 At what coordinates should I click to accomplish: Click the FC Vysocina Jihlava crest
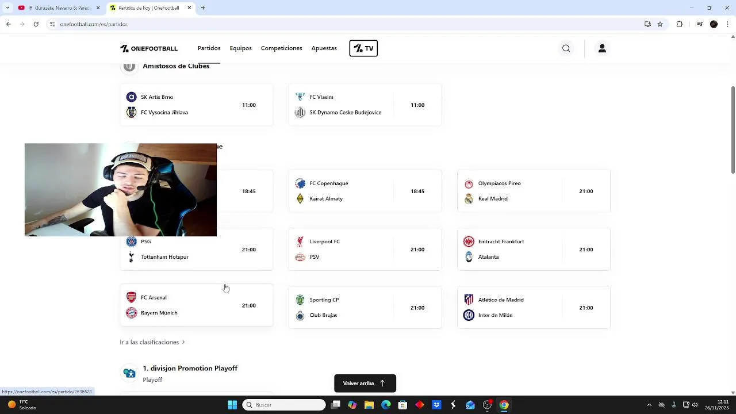point(131,112)
